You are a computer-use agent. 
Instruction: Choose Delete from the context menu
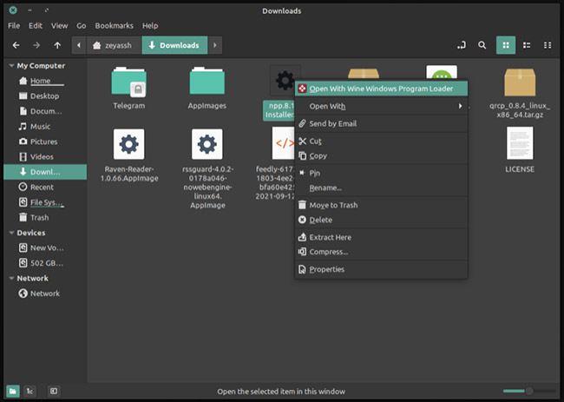[381, 220]
